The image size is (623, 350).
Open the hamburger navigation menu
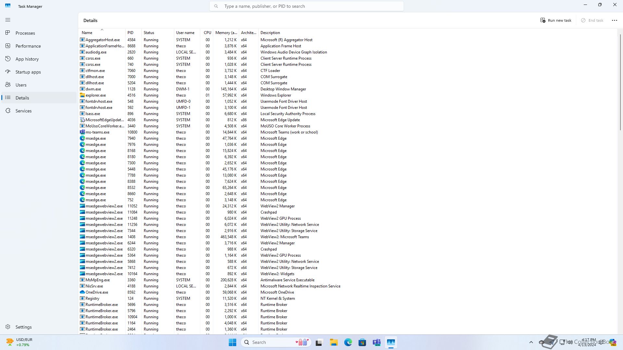pyautogui.click(x=8, y=20)
